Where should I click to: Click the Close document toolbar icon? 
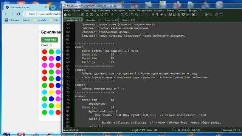point(83,15)
